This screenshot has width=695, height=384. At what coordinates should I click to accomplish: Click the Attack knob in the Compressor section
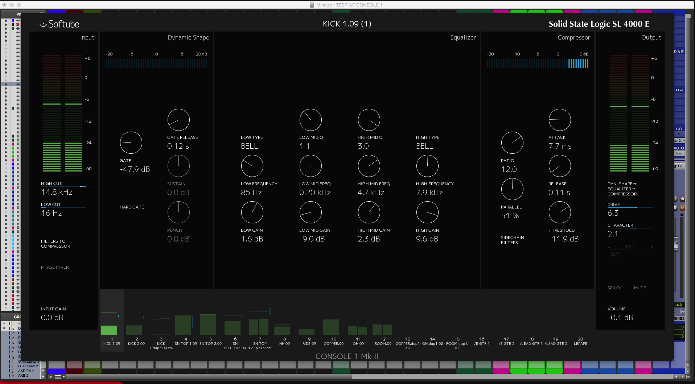560,120
